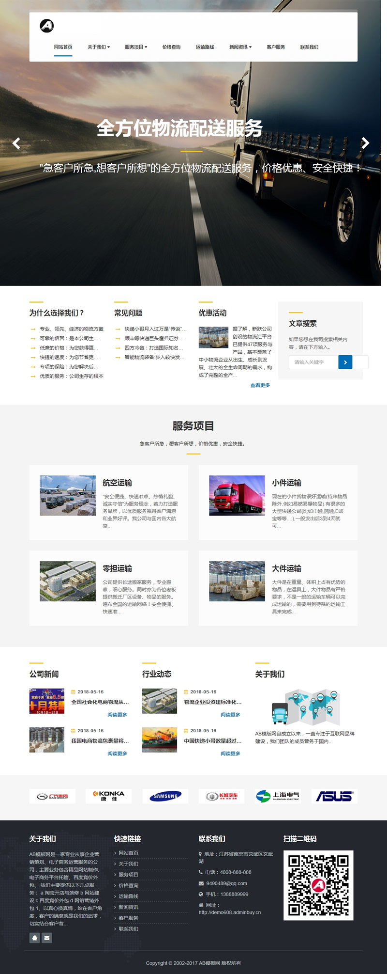Click the 4008-888-888 phone number
The width and height of the screenshot is (387, 974).
pyautogui.click(x=236, y=872)
